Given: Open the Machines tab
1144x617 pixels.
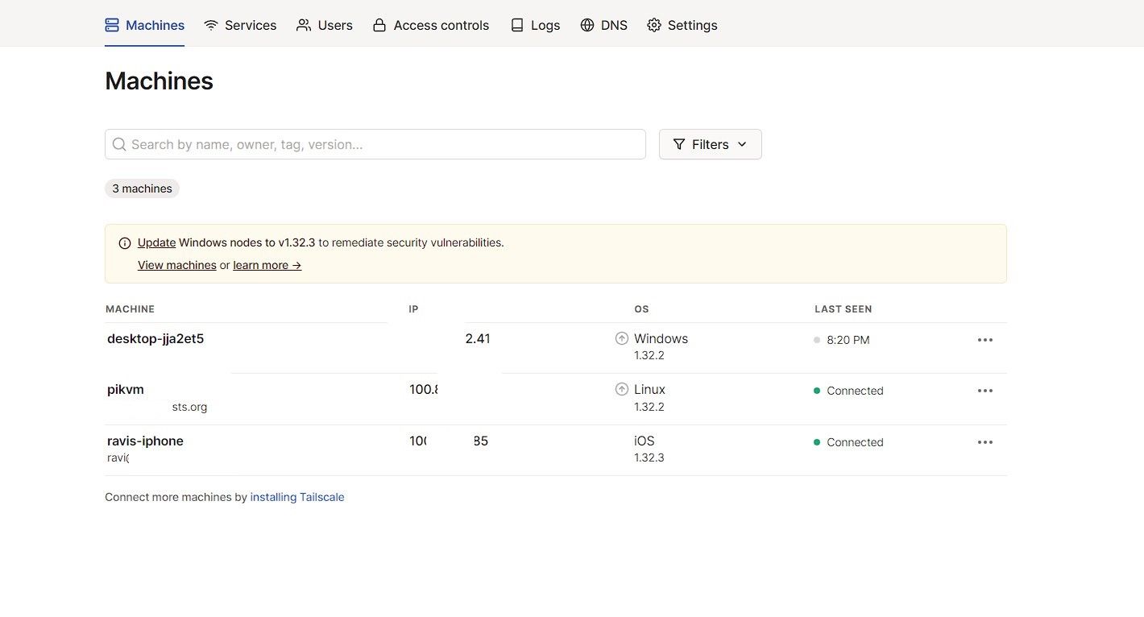Looking at the screenshot, I should [x=145, y=25].
